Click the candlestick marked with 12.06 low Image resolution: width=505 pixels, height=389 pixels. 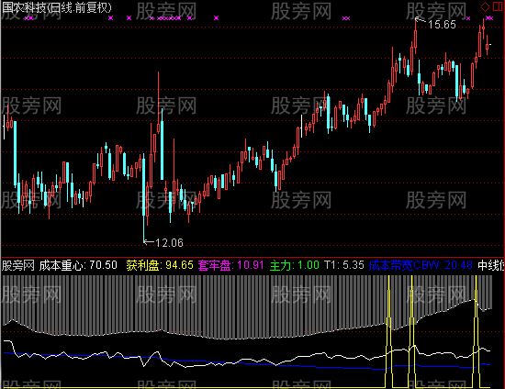(x=143, y=198)
